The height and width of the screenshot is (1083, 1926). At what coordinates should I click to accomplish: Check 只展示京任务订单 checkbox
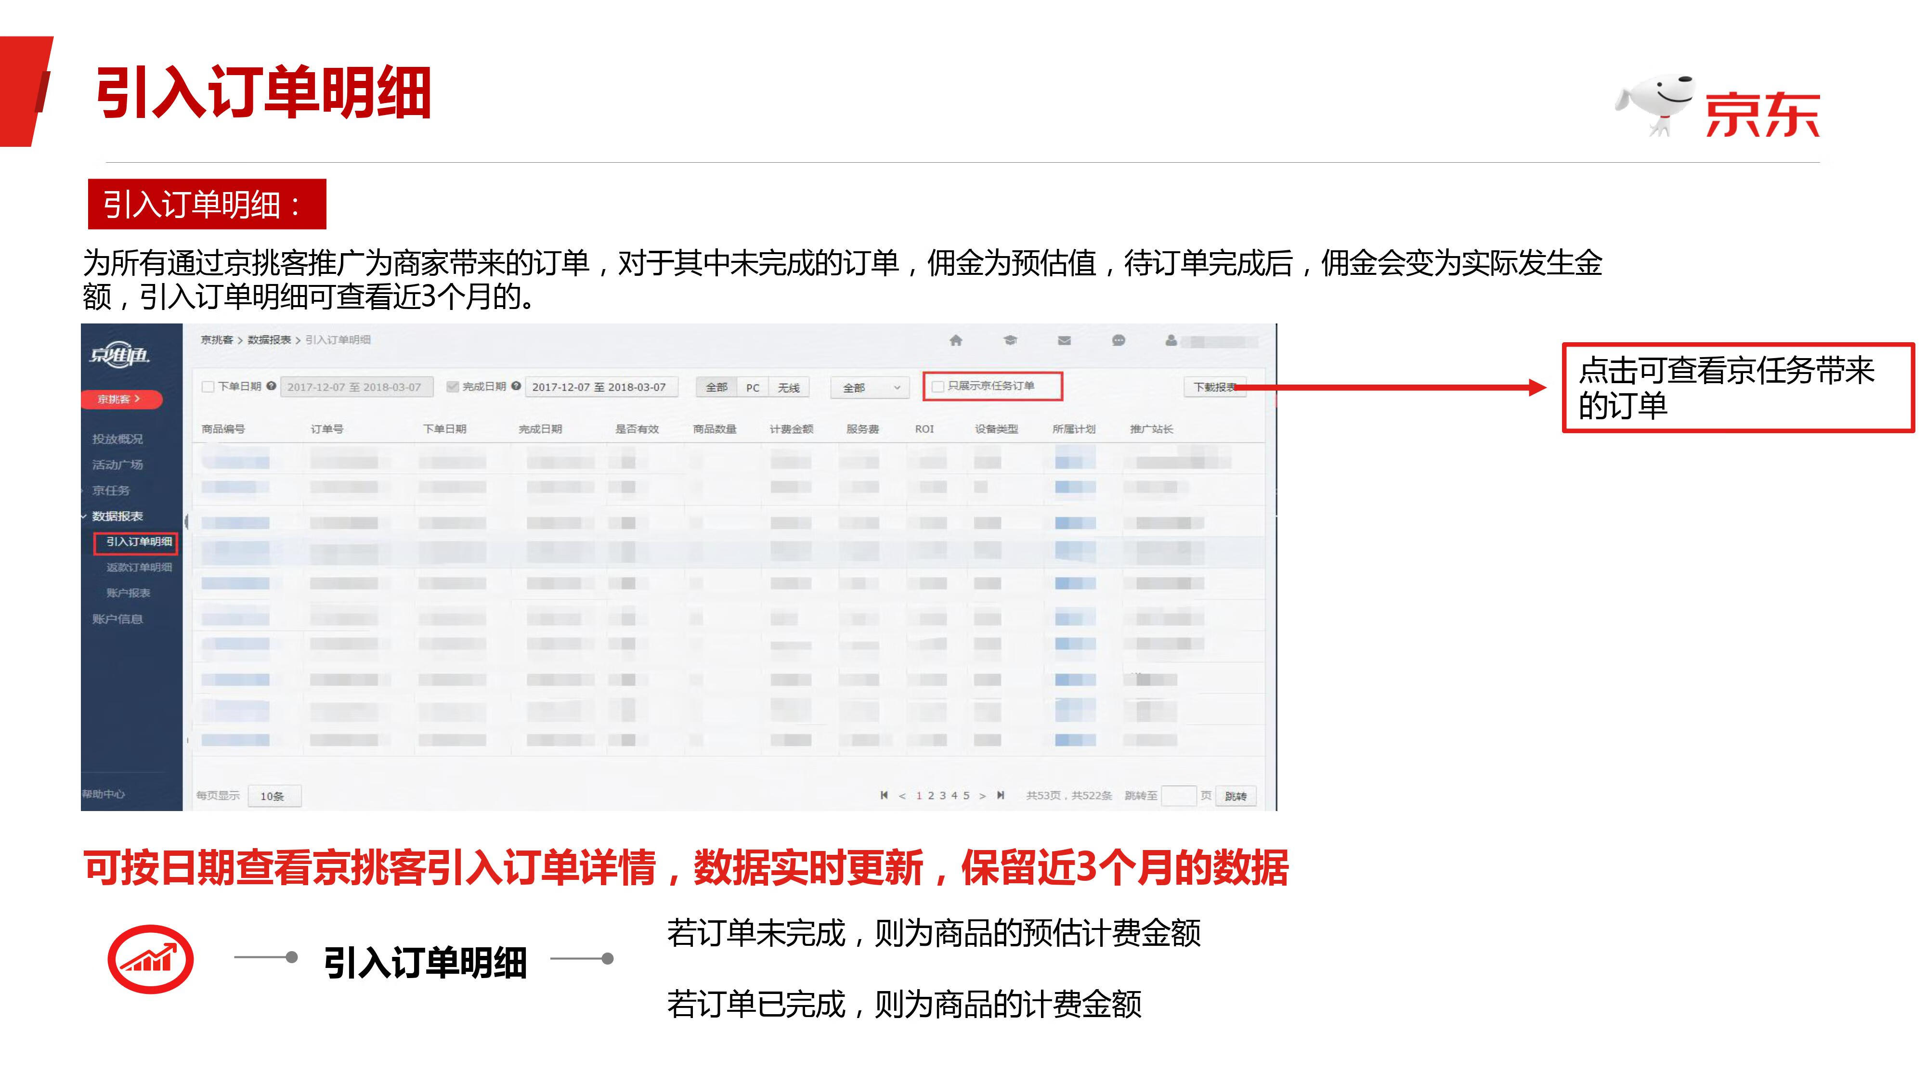(x=937, y=387)
